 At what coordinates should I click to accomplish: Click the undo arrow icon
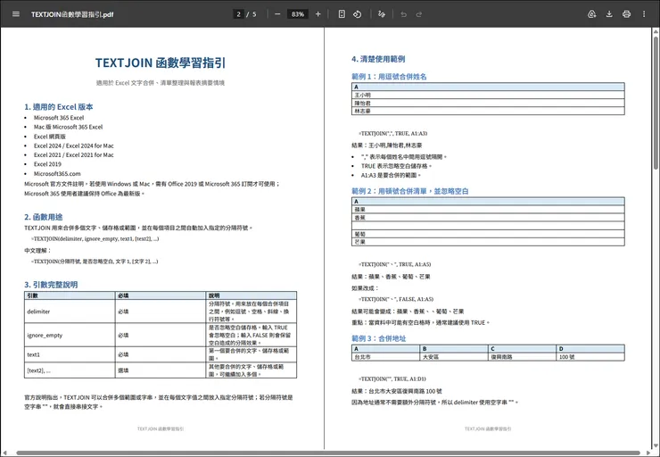point(404,14)
